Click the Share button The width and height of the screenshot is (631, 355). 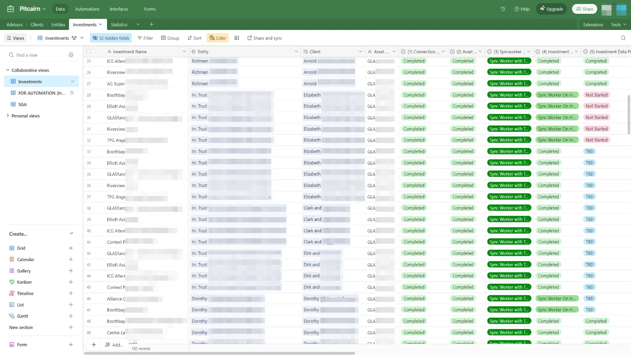point(584,9)
